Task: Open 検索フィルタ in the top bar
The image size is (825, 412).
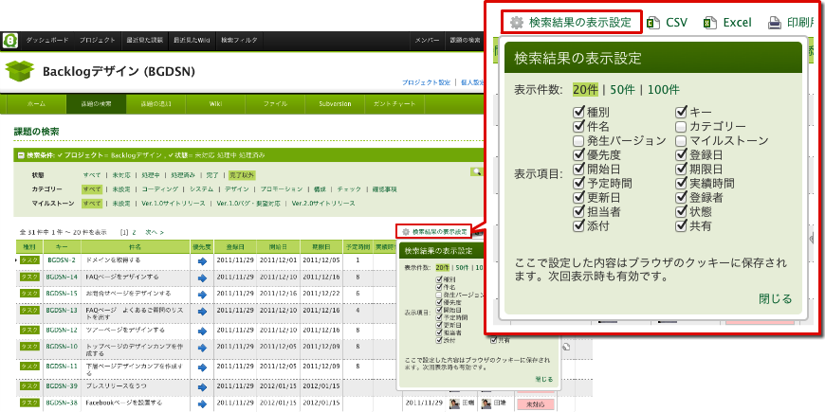Action: click(239, 41)
